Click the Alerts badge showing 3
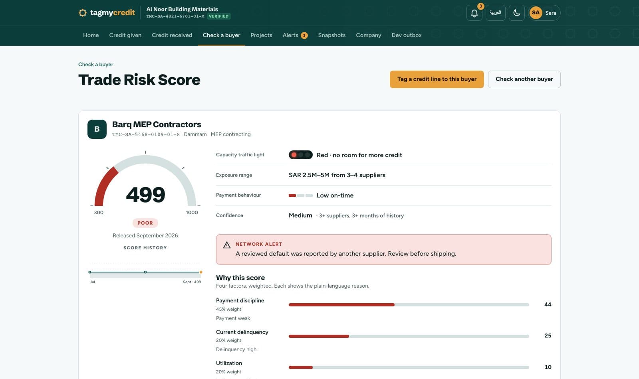The height and width of the screenshot is (379, 639). pos(304,36)
